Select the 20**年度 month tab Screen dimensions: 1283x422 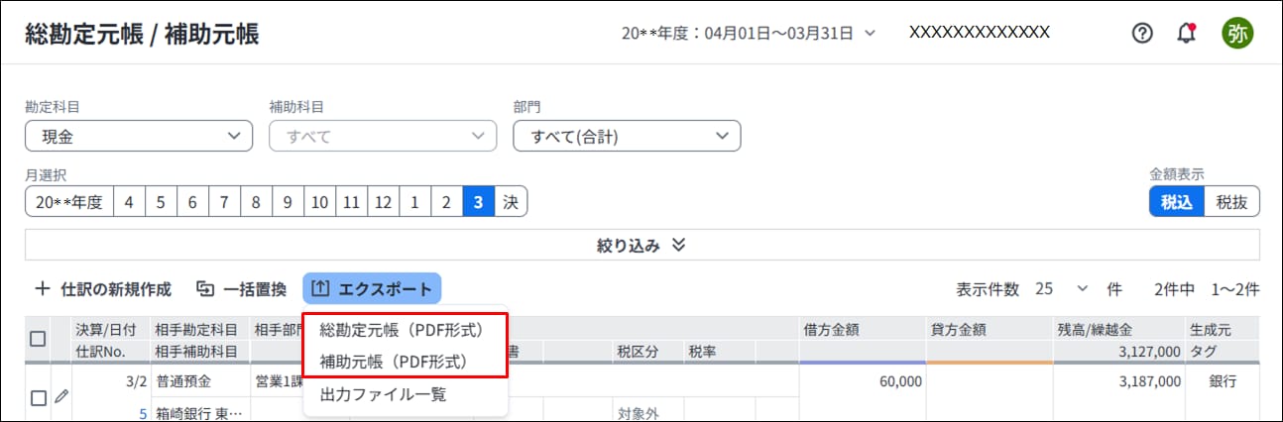[69, 202]
